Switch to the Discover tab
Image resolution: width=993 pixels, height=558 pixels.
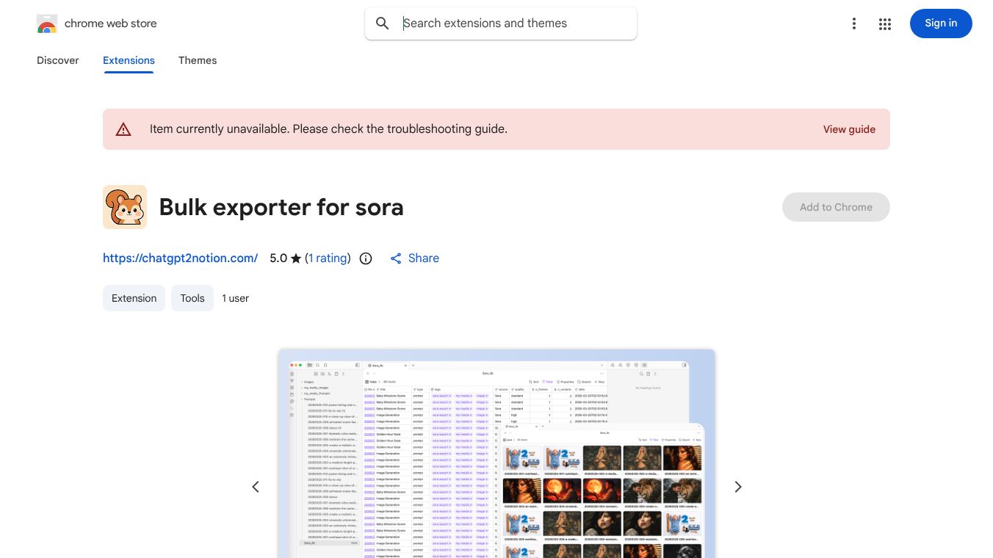pyautogui.click(x=57, y=60)
